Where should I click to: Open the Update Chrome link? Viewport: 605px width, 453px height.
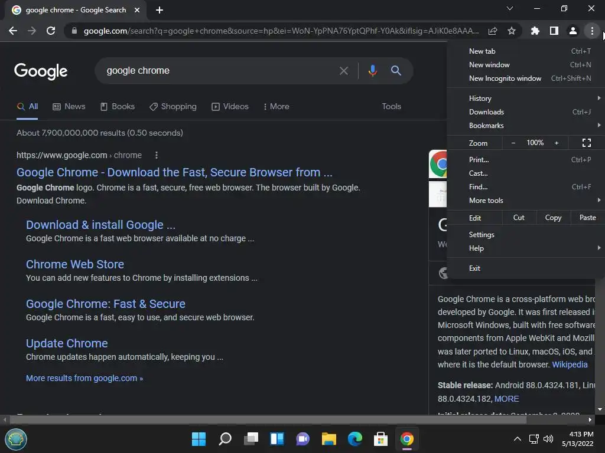(x=67, y=343)
